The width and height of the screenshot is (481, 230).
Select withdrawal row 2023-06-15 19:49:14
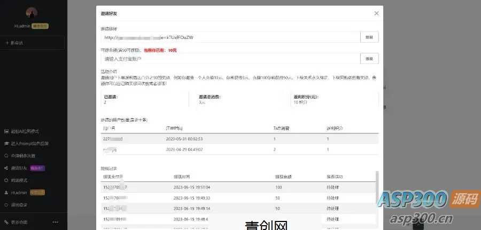(238, 208)
